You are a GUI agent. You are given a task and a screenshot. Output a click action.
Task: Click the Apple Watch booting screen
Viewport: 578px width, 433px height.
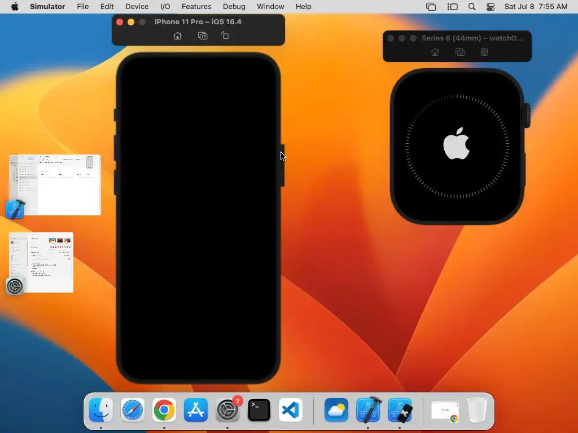click(457, 146)
